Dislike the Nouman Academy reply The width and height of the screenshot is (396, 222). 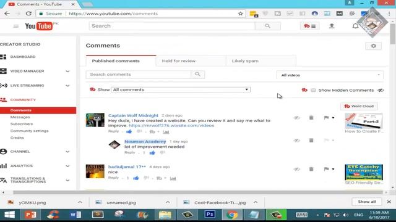pos(162,152)
